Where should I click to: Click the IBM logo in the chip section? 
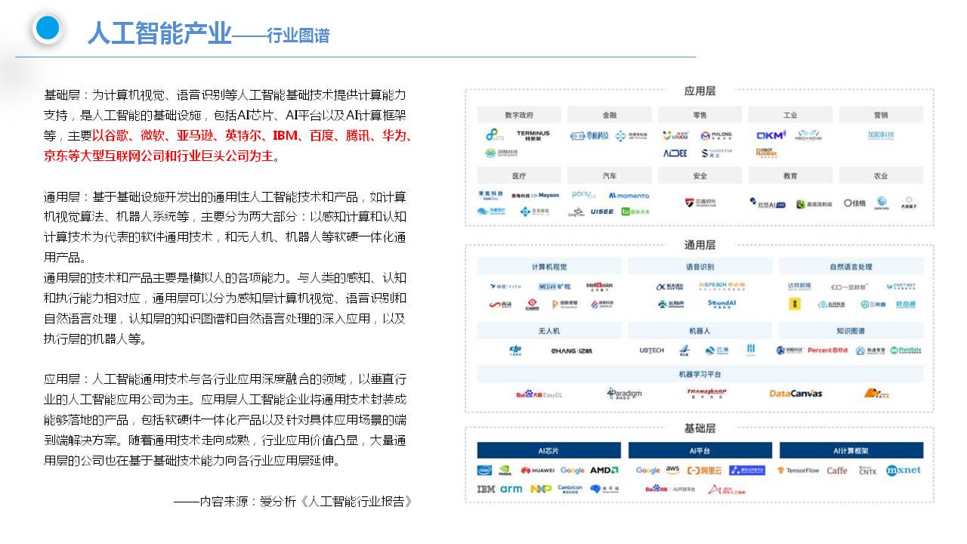(486, 489)
